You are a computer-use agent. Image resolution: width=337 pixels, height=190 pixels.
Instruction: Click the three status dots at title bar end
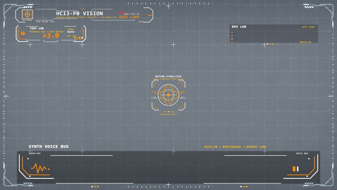(x=149, y=15)
